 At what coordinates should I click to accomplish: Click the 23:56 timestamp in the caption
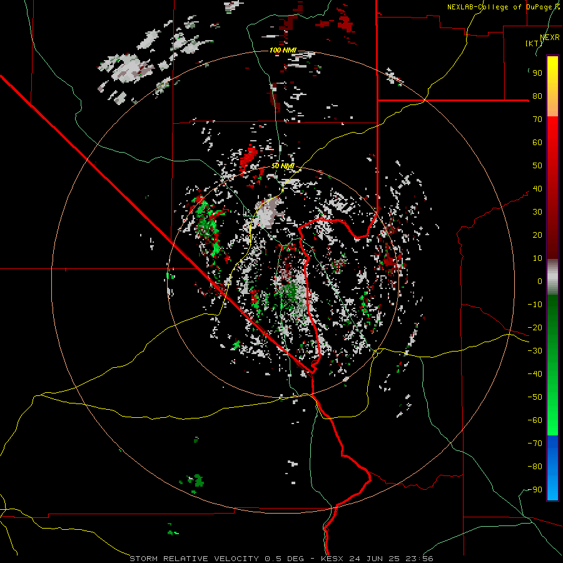coord(419,559)
